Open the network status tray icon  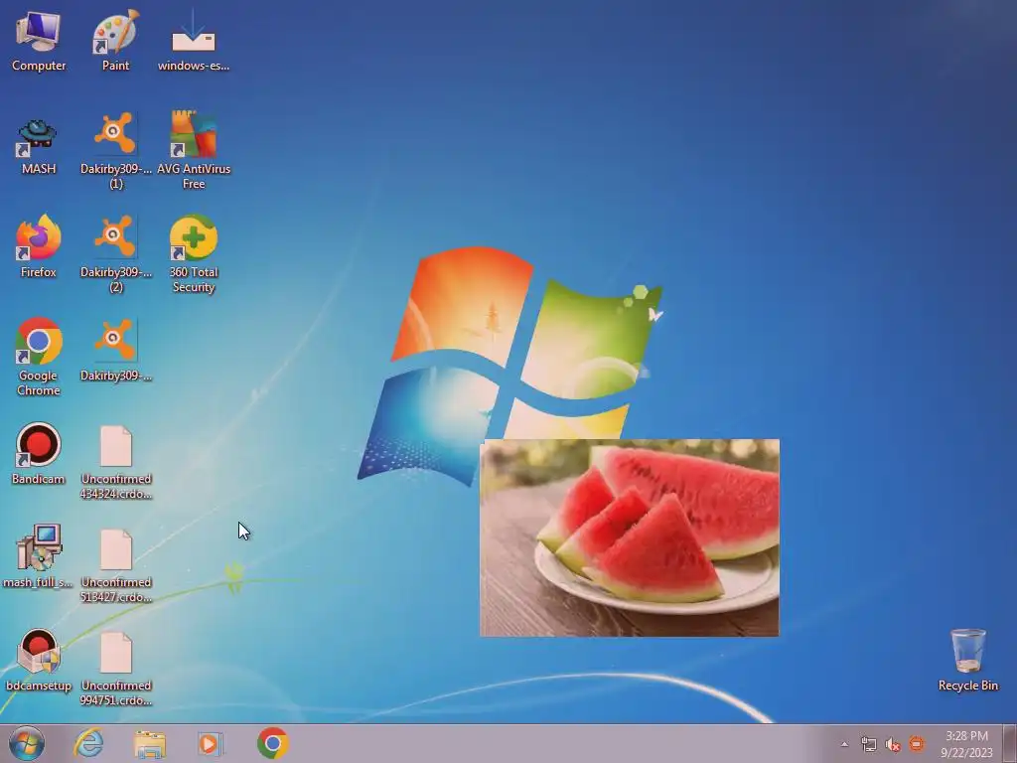(x=868, y=744)
